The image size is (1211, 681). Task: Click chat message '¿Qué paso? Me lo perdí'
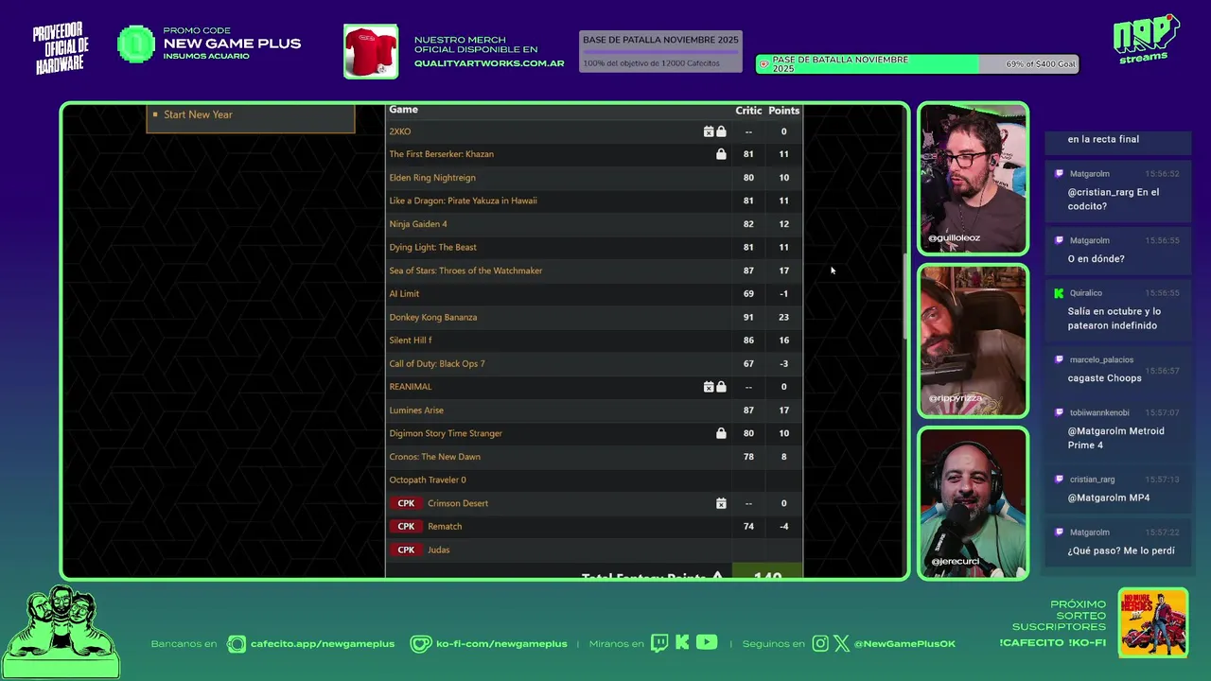pyautogui.click(x=1121, y=550)
